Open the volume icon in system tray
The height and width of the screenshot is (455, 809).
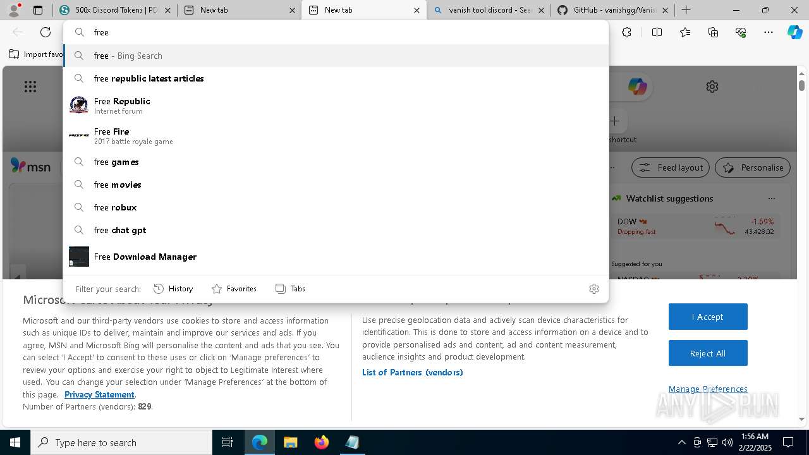[727, 442]
